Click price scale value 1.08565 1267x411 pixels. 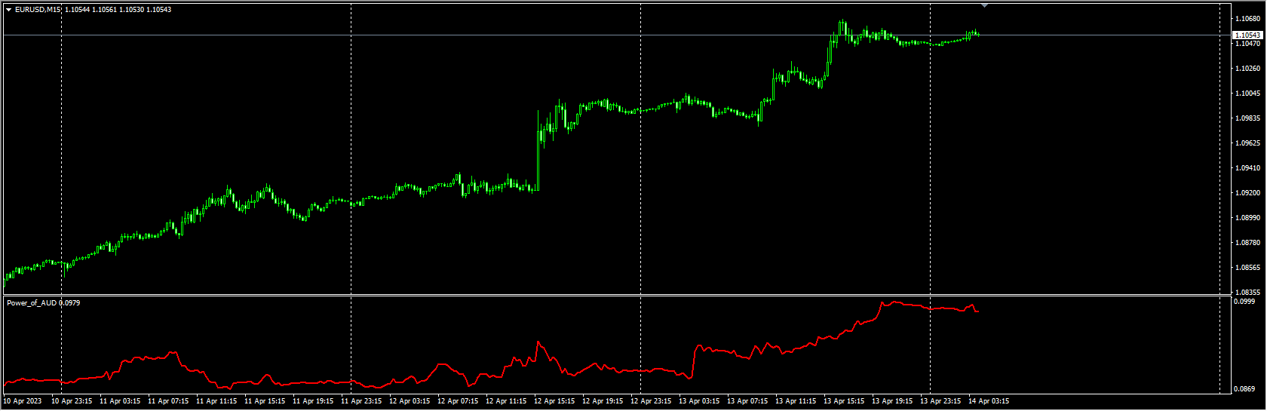(x=1247, y=268)
